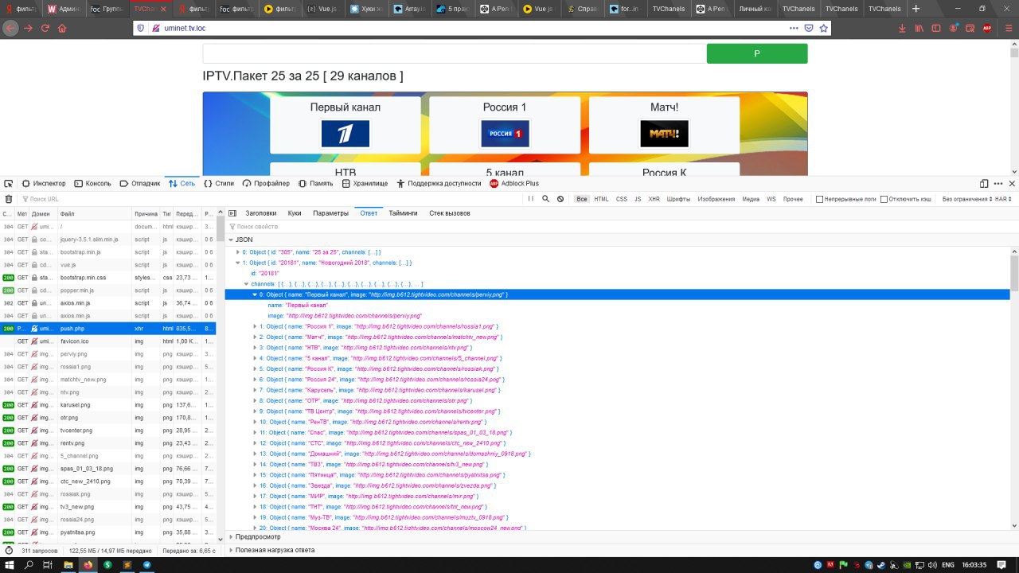The image size is (1019, 573).
Task: Open the Отладчик panel
Action: coord(140,183)
